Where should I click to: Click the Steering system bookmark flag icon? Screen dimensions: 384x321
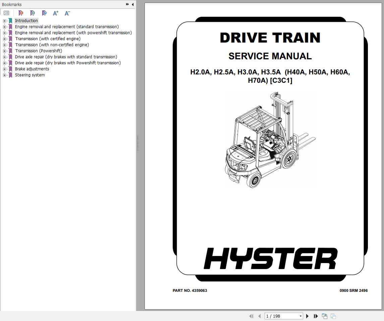tap(10, 75)
